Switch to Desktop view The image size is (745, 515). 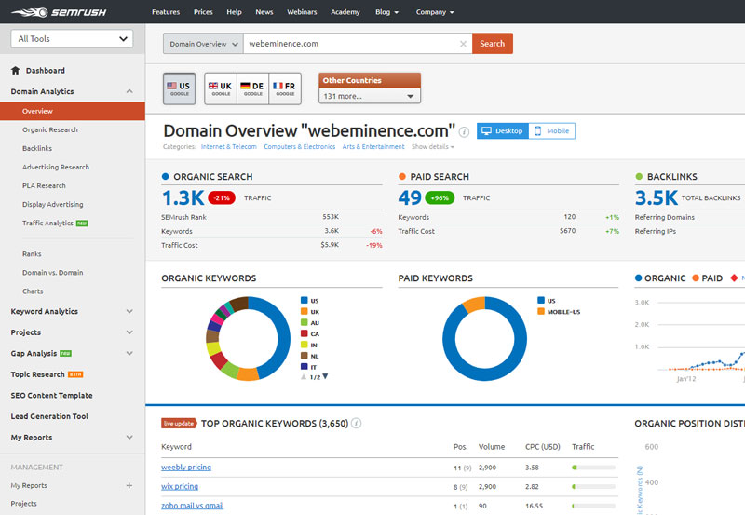tap(503, 130)
